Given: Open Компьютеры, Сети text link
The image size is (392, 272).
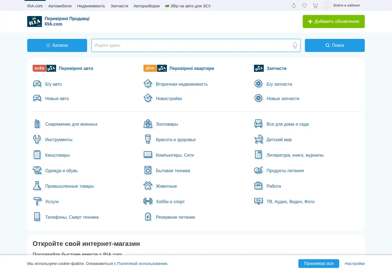Looking at the screenshot, I should click(175, 155).
